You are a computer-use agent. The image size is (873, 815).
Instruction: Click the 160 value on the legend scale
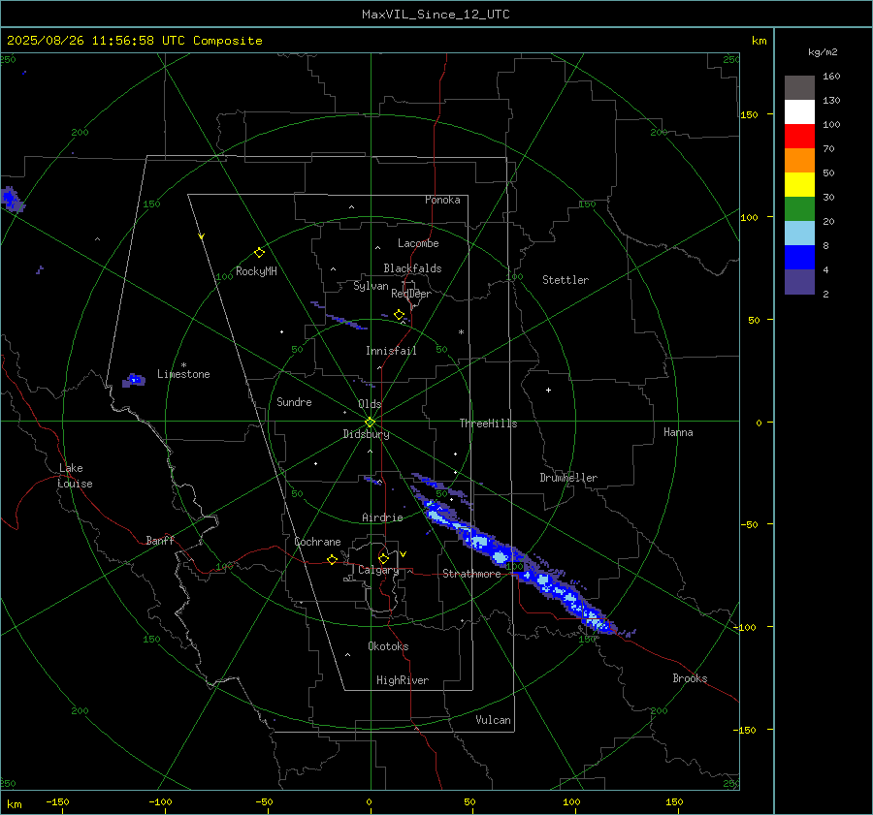tap(831, 77)
